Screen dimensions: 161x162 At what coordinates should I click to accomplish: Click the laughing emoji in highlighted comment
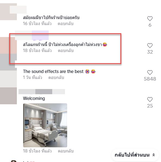click(x=105, y=45)
